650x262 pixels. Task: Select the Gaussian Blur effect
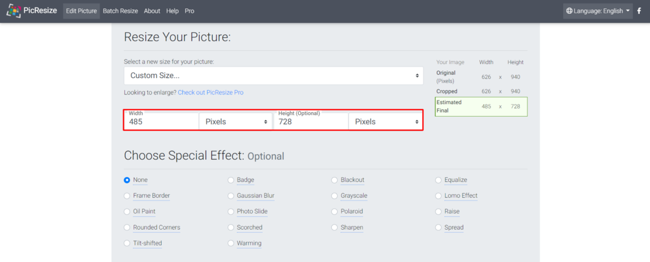click(232, 195)
